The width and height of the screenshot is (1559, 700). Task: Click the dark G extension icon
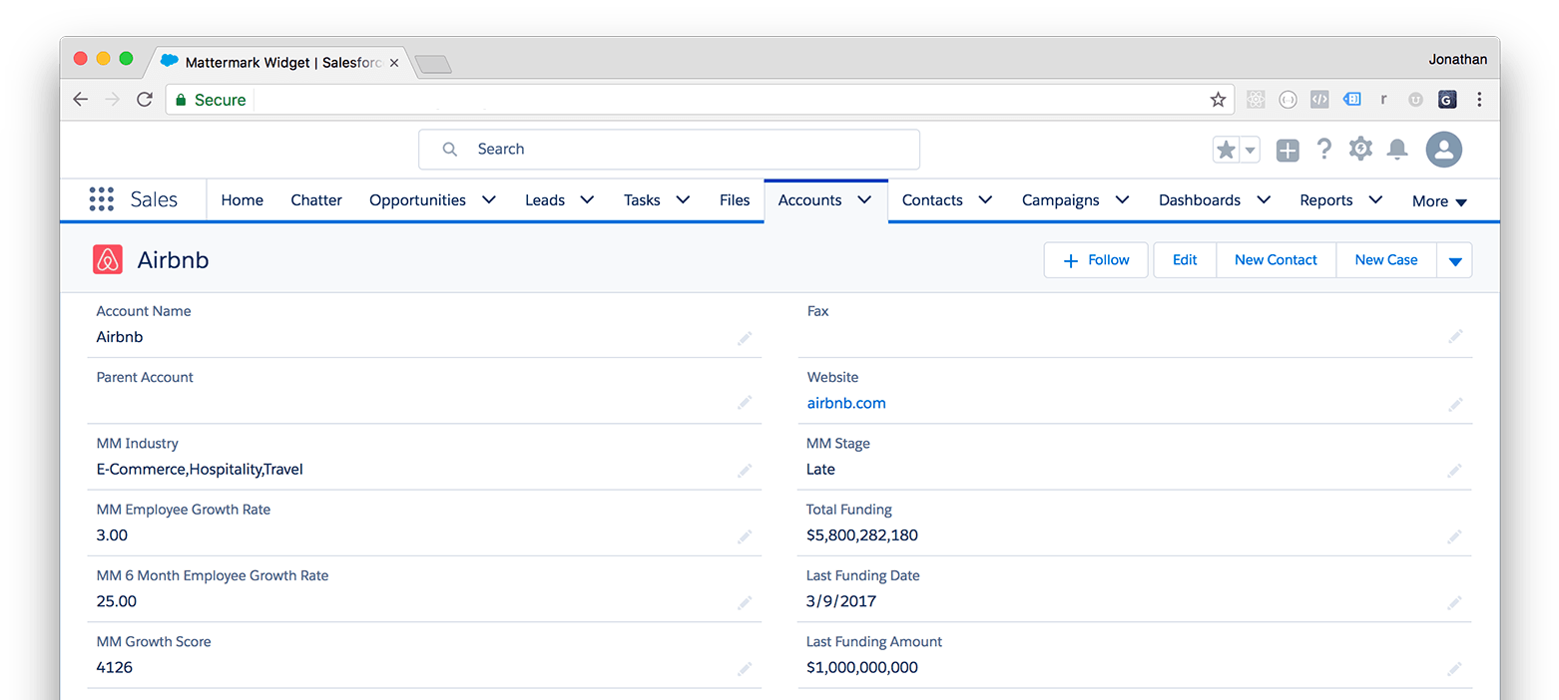pos(1447,100)
